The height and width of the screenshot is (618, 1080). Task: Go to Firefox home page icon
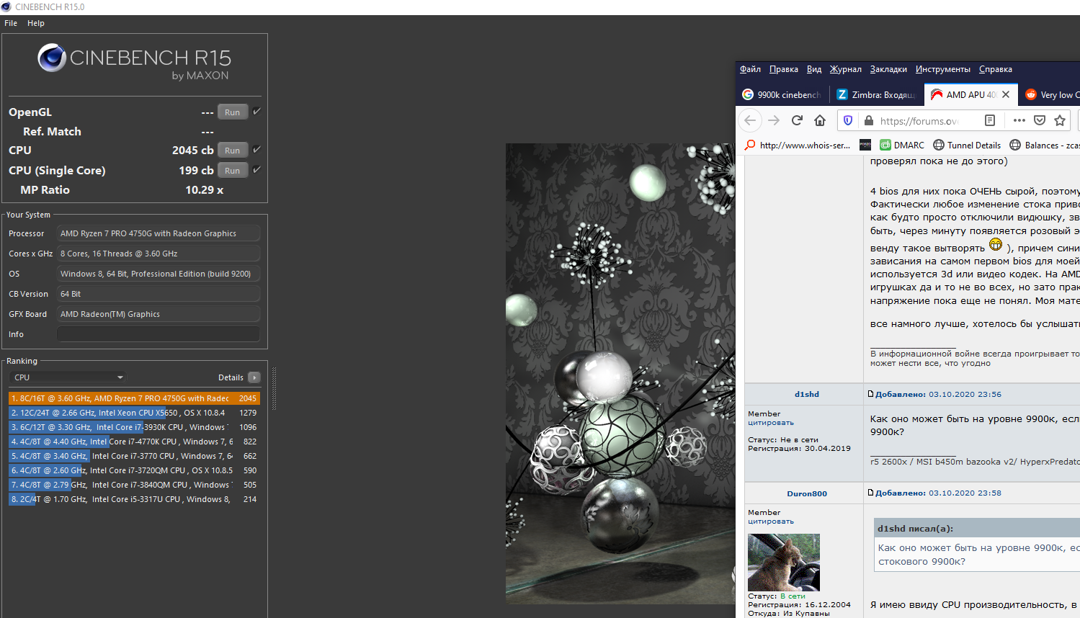(x=820, y=120)
